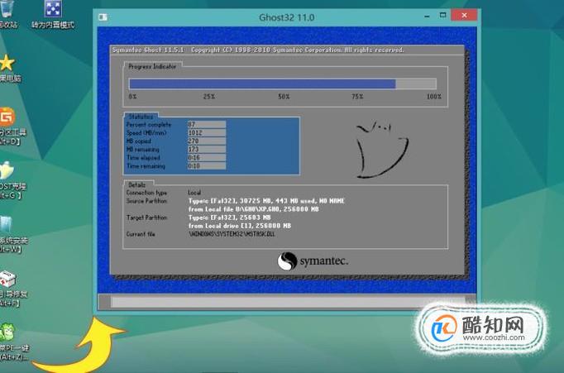Click the unfilled end of the progress bar

click(x=416, y=84)
